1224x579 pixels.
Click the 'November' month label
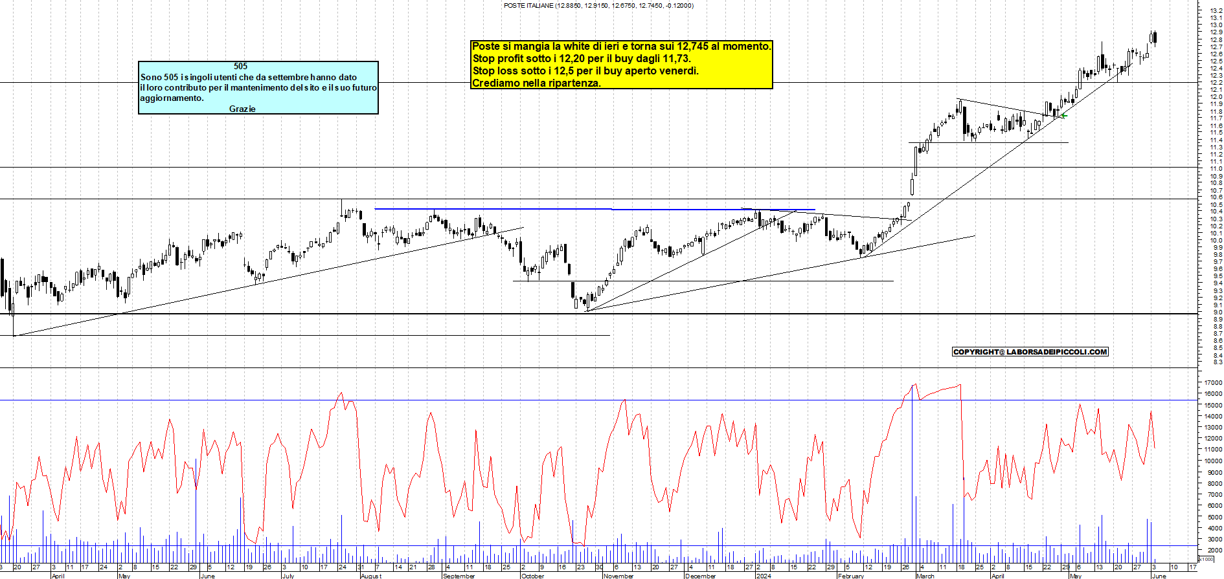coord(618,576)
